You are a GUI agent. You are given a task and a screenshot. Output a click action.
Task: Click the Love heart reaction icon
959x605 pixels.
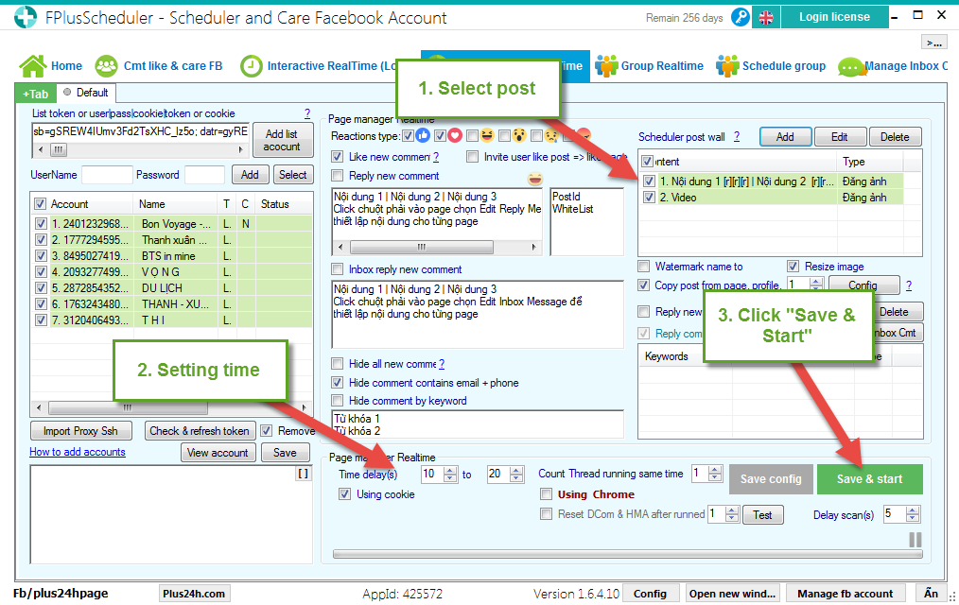455,136
